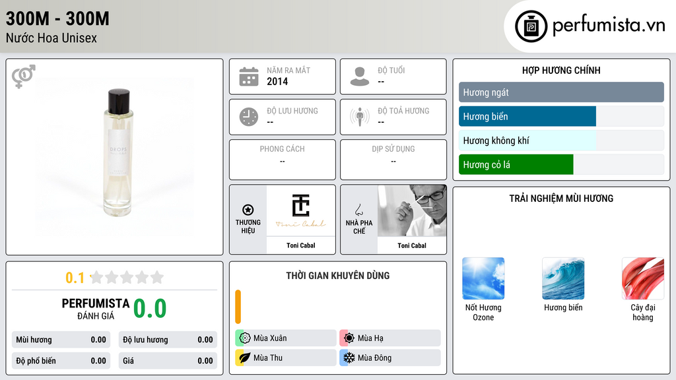Click the 2014 release year value
The height and width of the screenshot is (380, 676).
pos(277,81)
